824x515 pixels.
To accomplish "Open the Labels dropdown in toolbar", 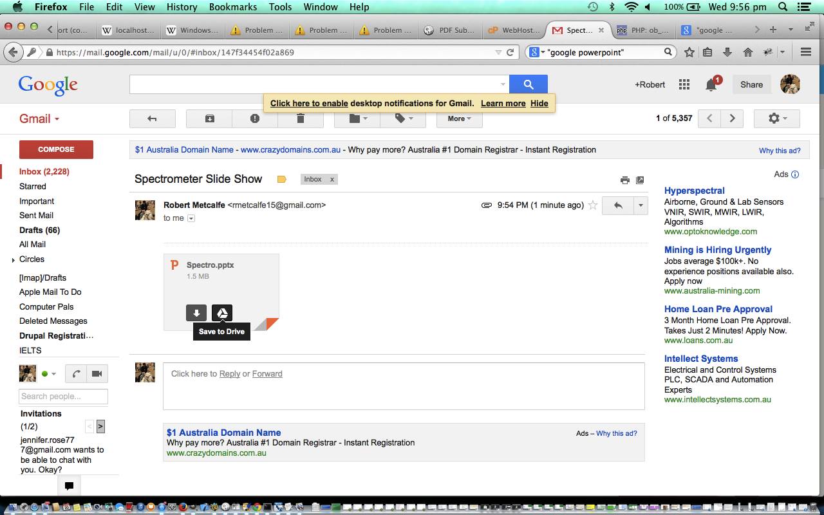I will point(404,118).
